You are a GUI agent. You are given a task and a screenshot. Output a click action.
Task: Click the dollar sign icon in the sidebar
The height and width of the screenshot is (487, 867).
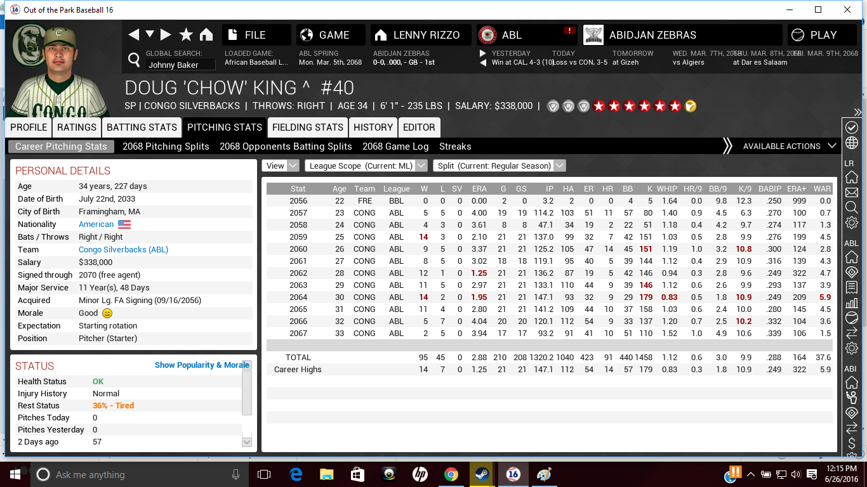852,443
